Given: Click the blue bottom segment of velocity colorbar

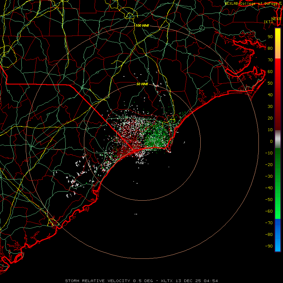Looking at the screenshot, I should point(278,235).
